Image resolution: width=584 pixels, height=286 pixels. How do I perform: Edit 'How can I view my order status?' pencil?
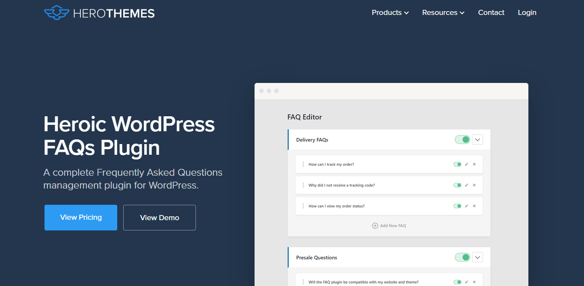pyautogui.click(x=467, y=206)
